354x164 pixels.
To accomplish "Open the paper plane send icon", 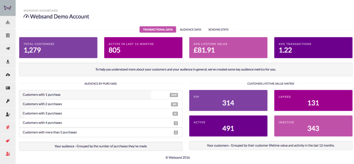I will click(8, 48).
